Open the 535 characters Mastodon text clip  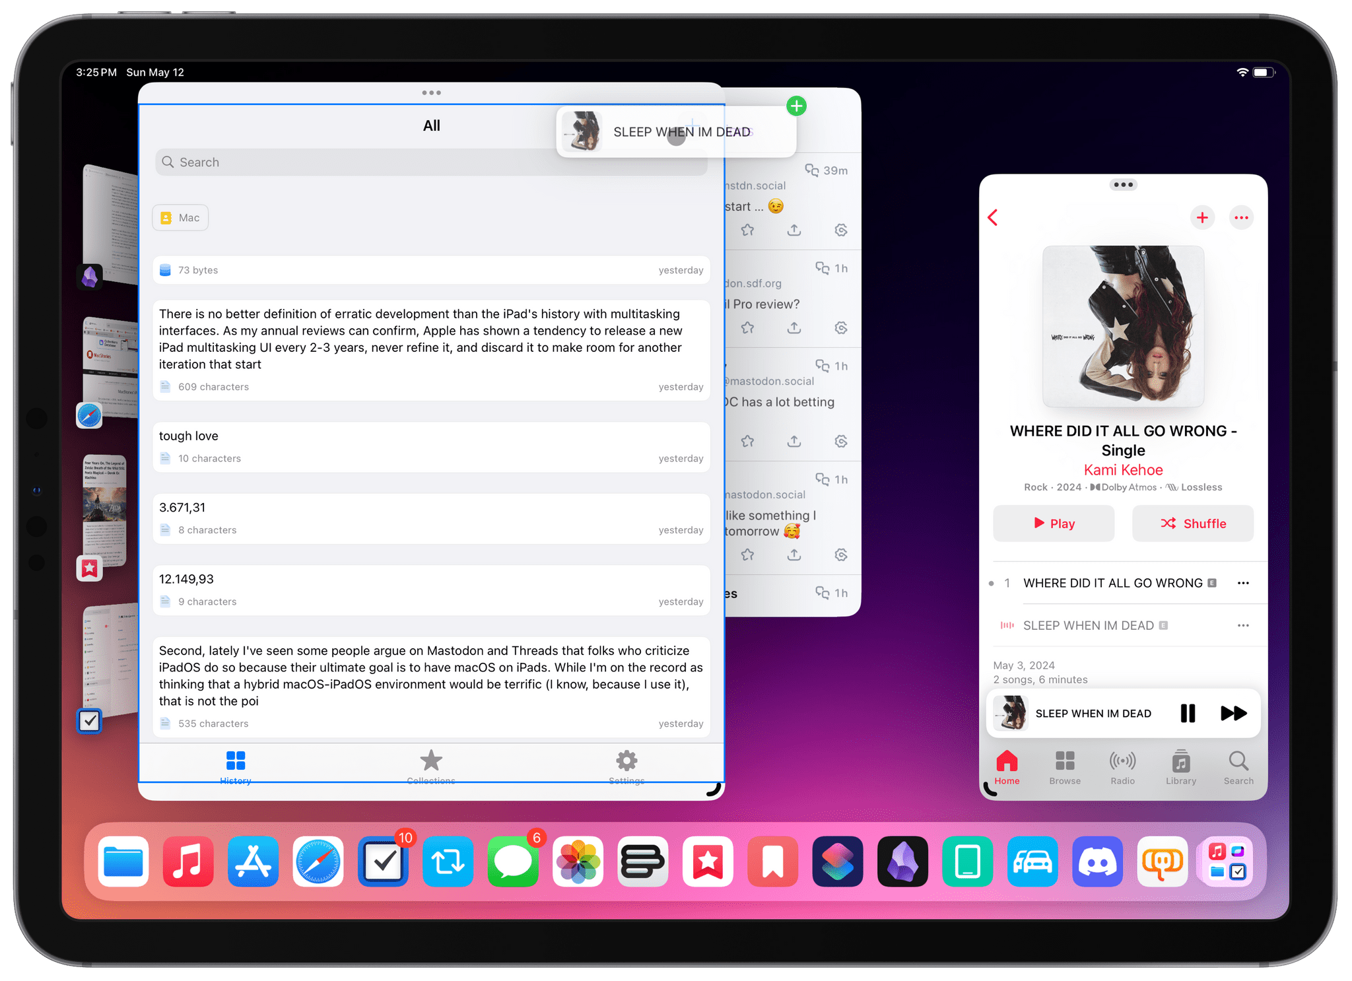[431, 687]
